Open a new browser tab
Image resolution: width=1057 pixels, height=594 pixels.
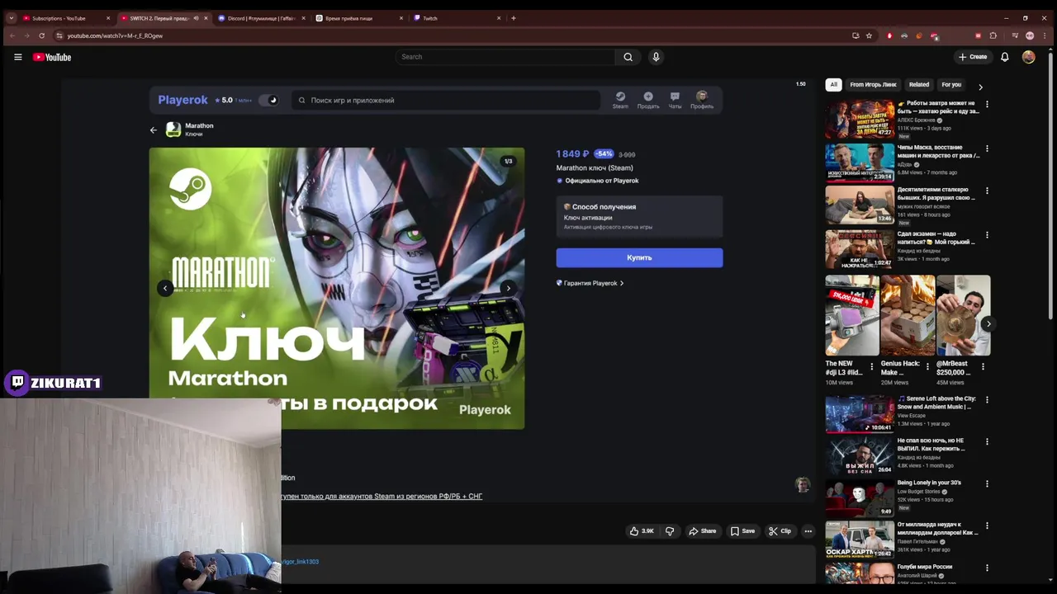coord(514,18)
